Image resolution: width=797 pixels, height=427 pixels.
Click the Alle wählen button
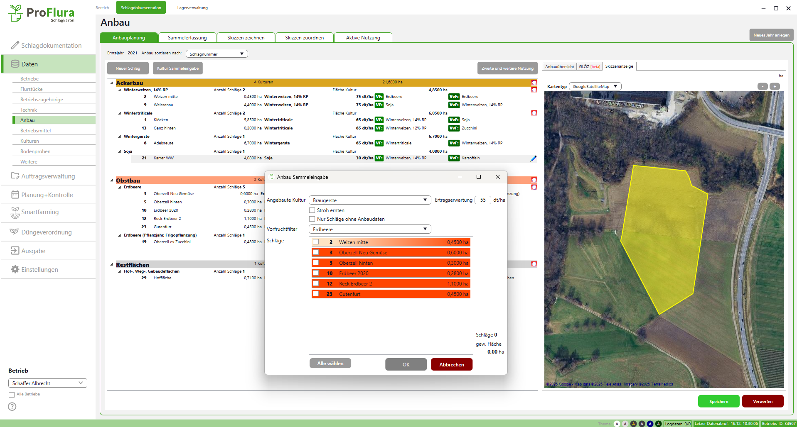tap(330, 364)
